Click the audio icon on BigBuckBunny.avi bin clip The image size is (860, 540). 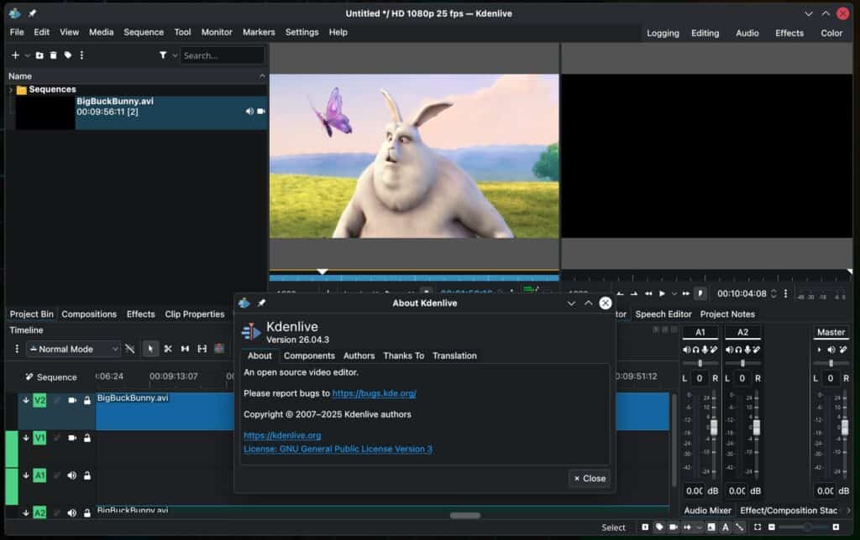pos(249,112)
